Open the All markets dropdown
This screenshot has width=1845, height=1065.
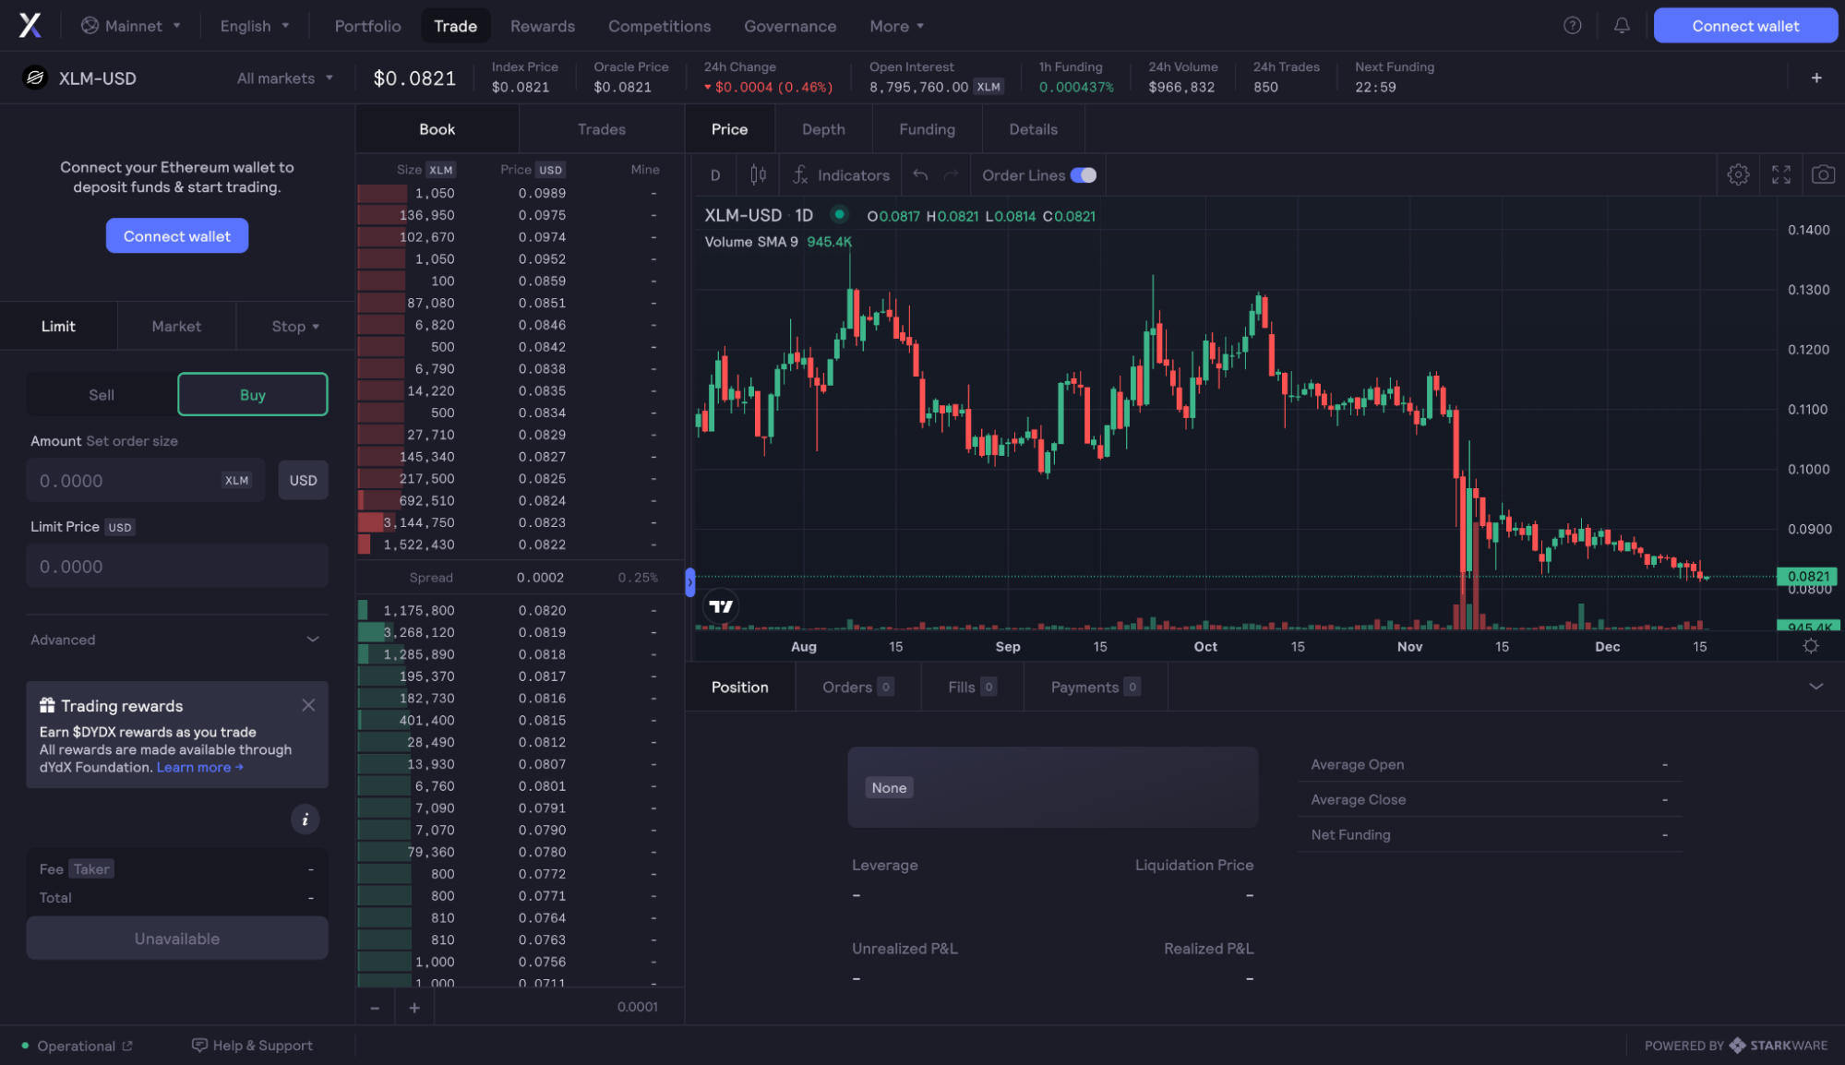pyautogui.click(x=284, y=78)
